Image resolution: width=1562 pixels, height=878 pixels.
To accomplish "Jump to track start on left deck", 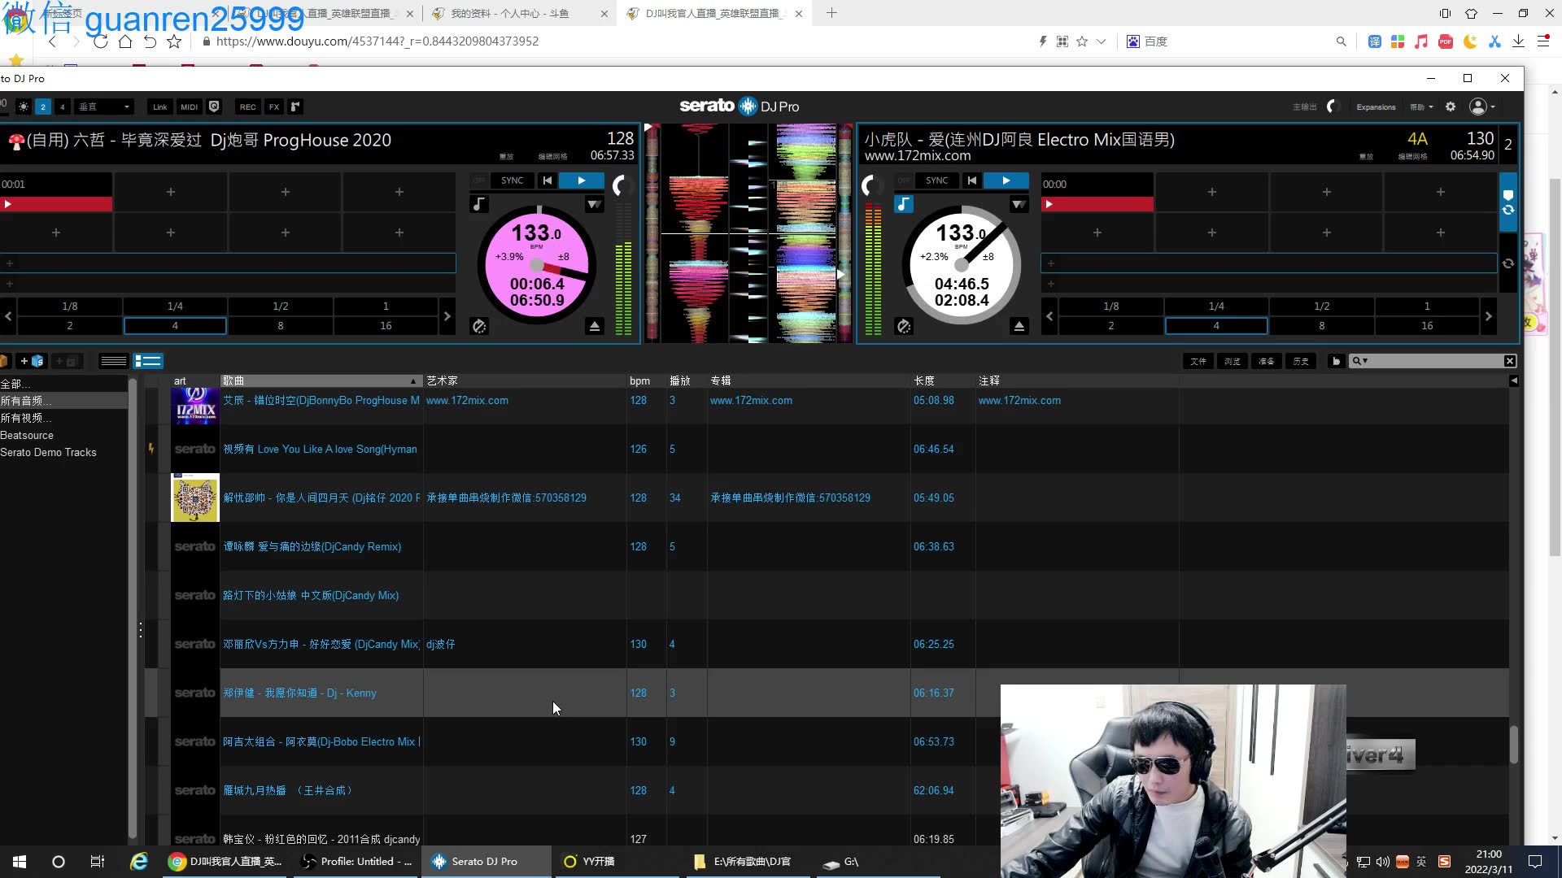I will tap(548, 180).
